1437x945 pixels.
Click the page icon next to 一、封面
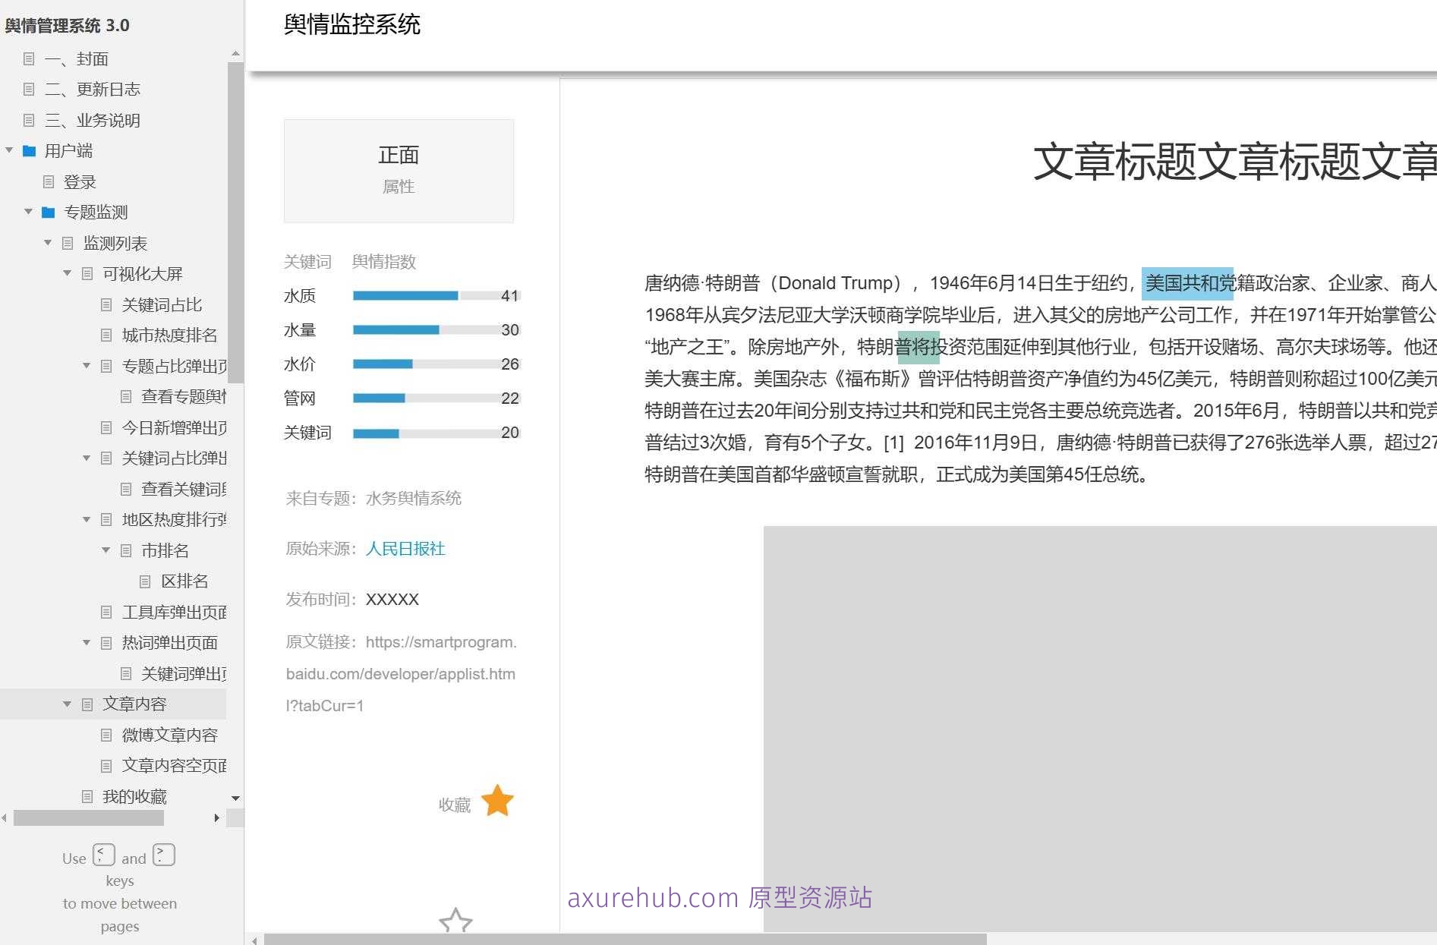click(x=29, y=59)
